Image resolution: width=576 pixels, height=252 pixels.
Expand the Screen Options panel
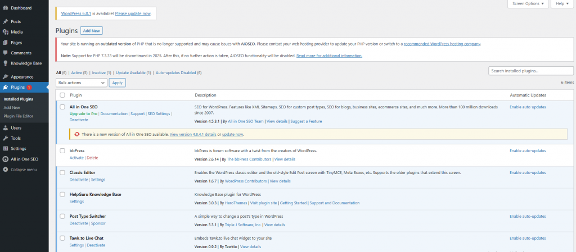(x=528, y=4)
